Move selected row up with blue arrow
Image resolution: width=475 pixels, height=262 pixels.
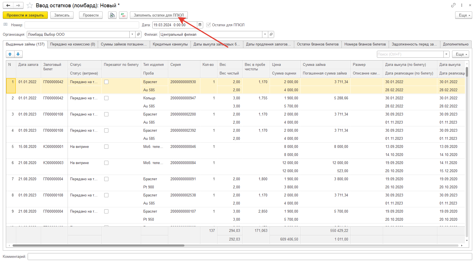point(10,54)
